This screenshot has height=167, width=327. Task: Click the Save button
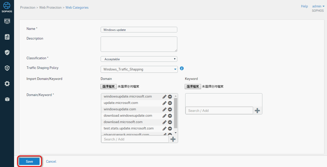[29, 161]
